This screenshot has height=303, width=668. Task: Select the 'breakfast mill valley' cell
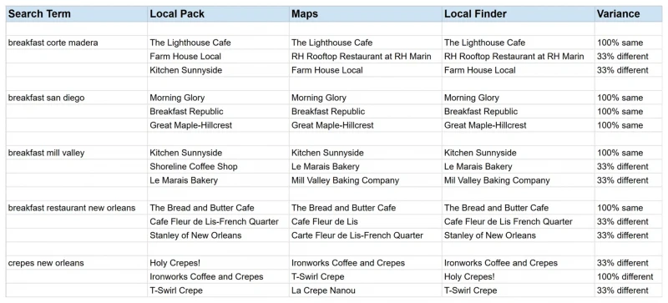pyautogui.click(x=77, y=153)
